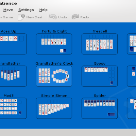Screen dimensions: 136x136
Task: Open the Move menu
Action: pos(8,10)
